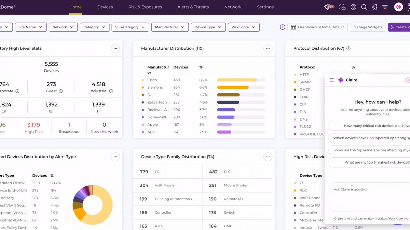
Task: Open the Network filter dropdown
Action: coord(63,27)
